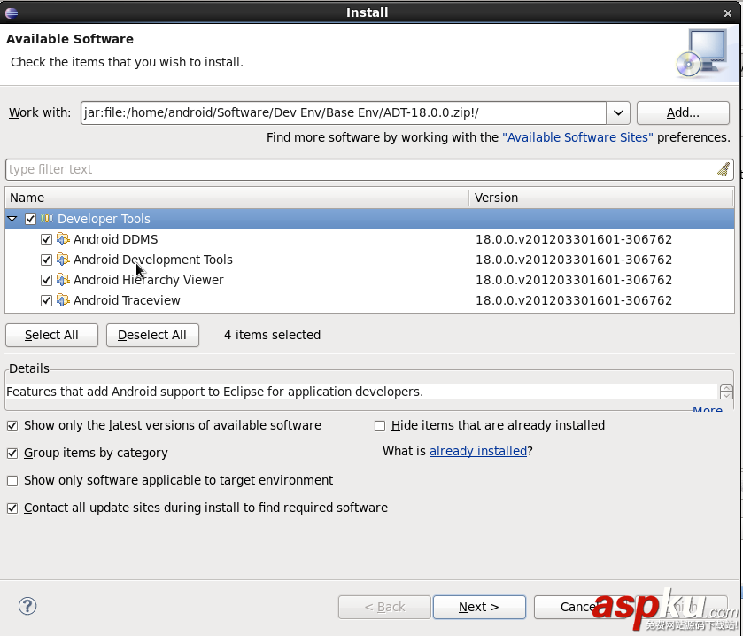
Task: Click the Eclipse icon in the title bar
Action: 12,12
